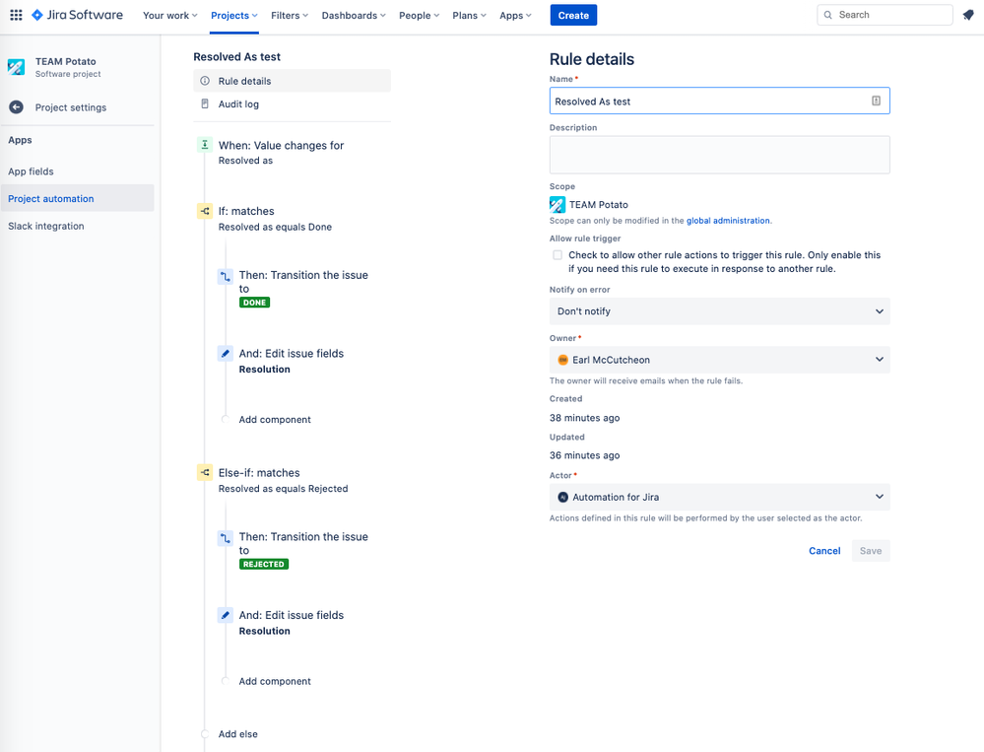The image size is (984, 752).
Task: Open the Filters menu
Action: point(290,15)
